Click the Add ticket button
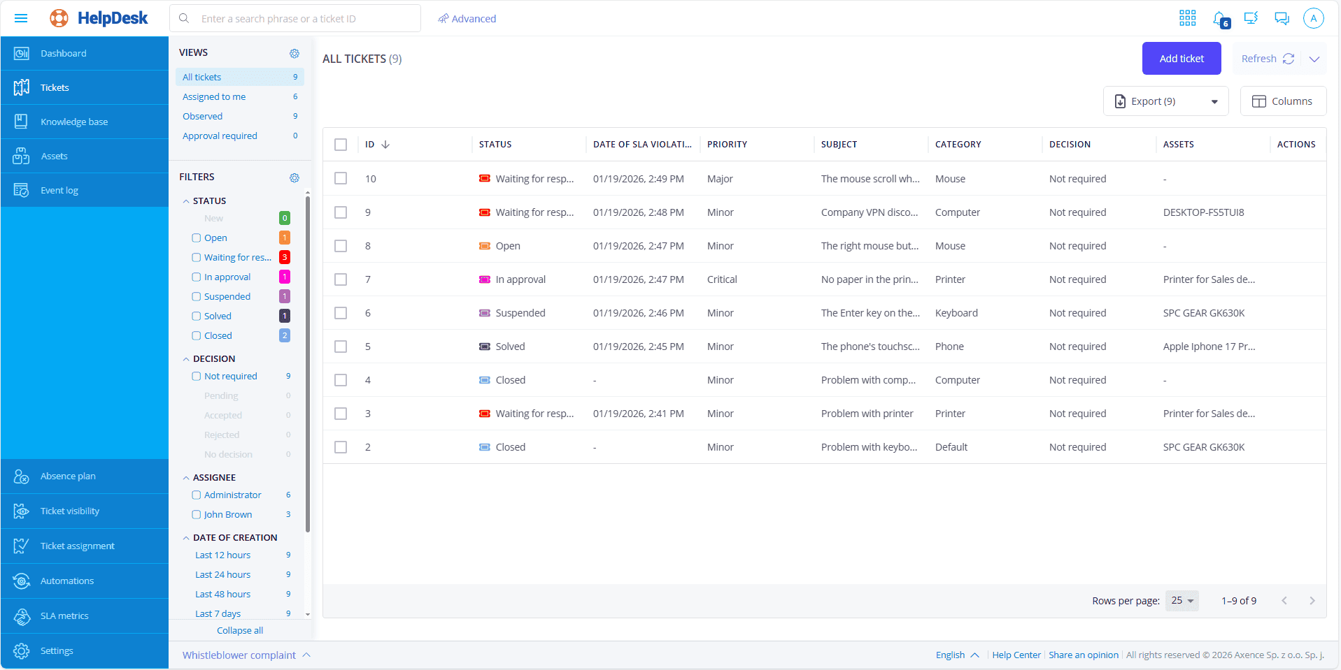Image resolution: width=1341 pixels, height=670 pixels. tap(1181, 59)
